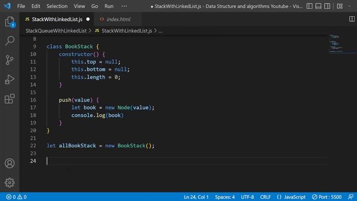Image resolution: width=357 pixels, height=201 pixels.
Task: Change indentation via Spaces: 4
Action: (225, 197)
